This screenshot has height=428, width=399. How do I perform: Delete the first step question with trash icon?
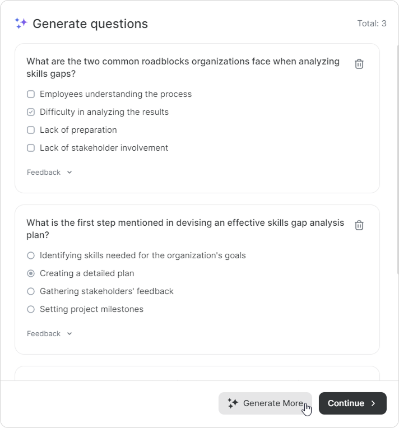tap(359, 225)
